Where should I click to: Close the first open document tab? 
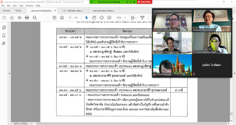(x=55, y=11)
